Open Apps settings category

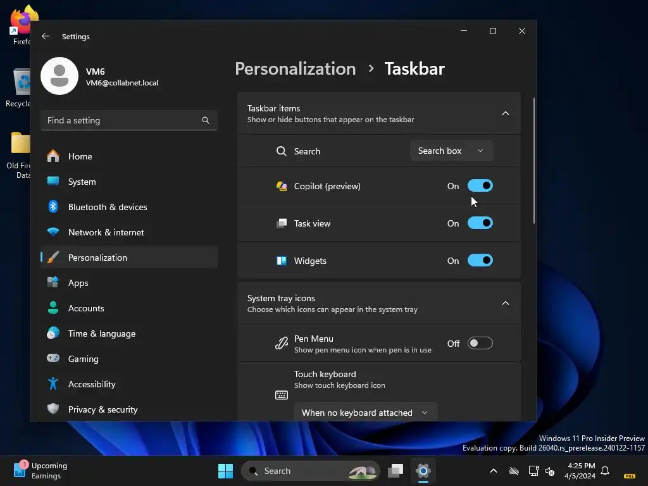(129, 283)
